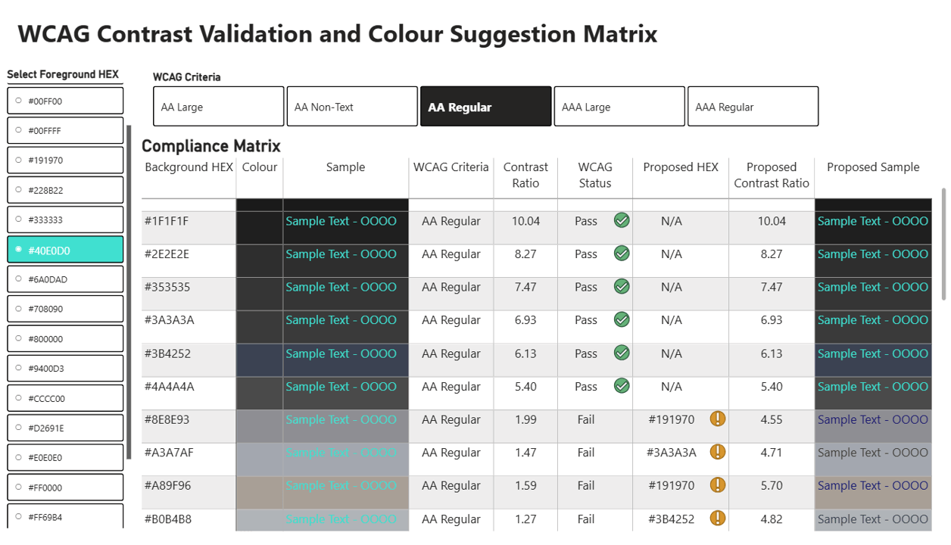This screenshot has width=951, height=545.
Task: Click the Colour swatch in row #A89F96
Action: 260,493
